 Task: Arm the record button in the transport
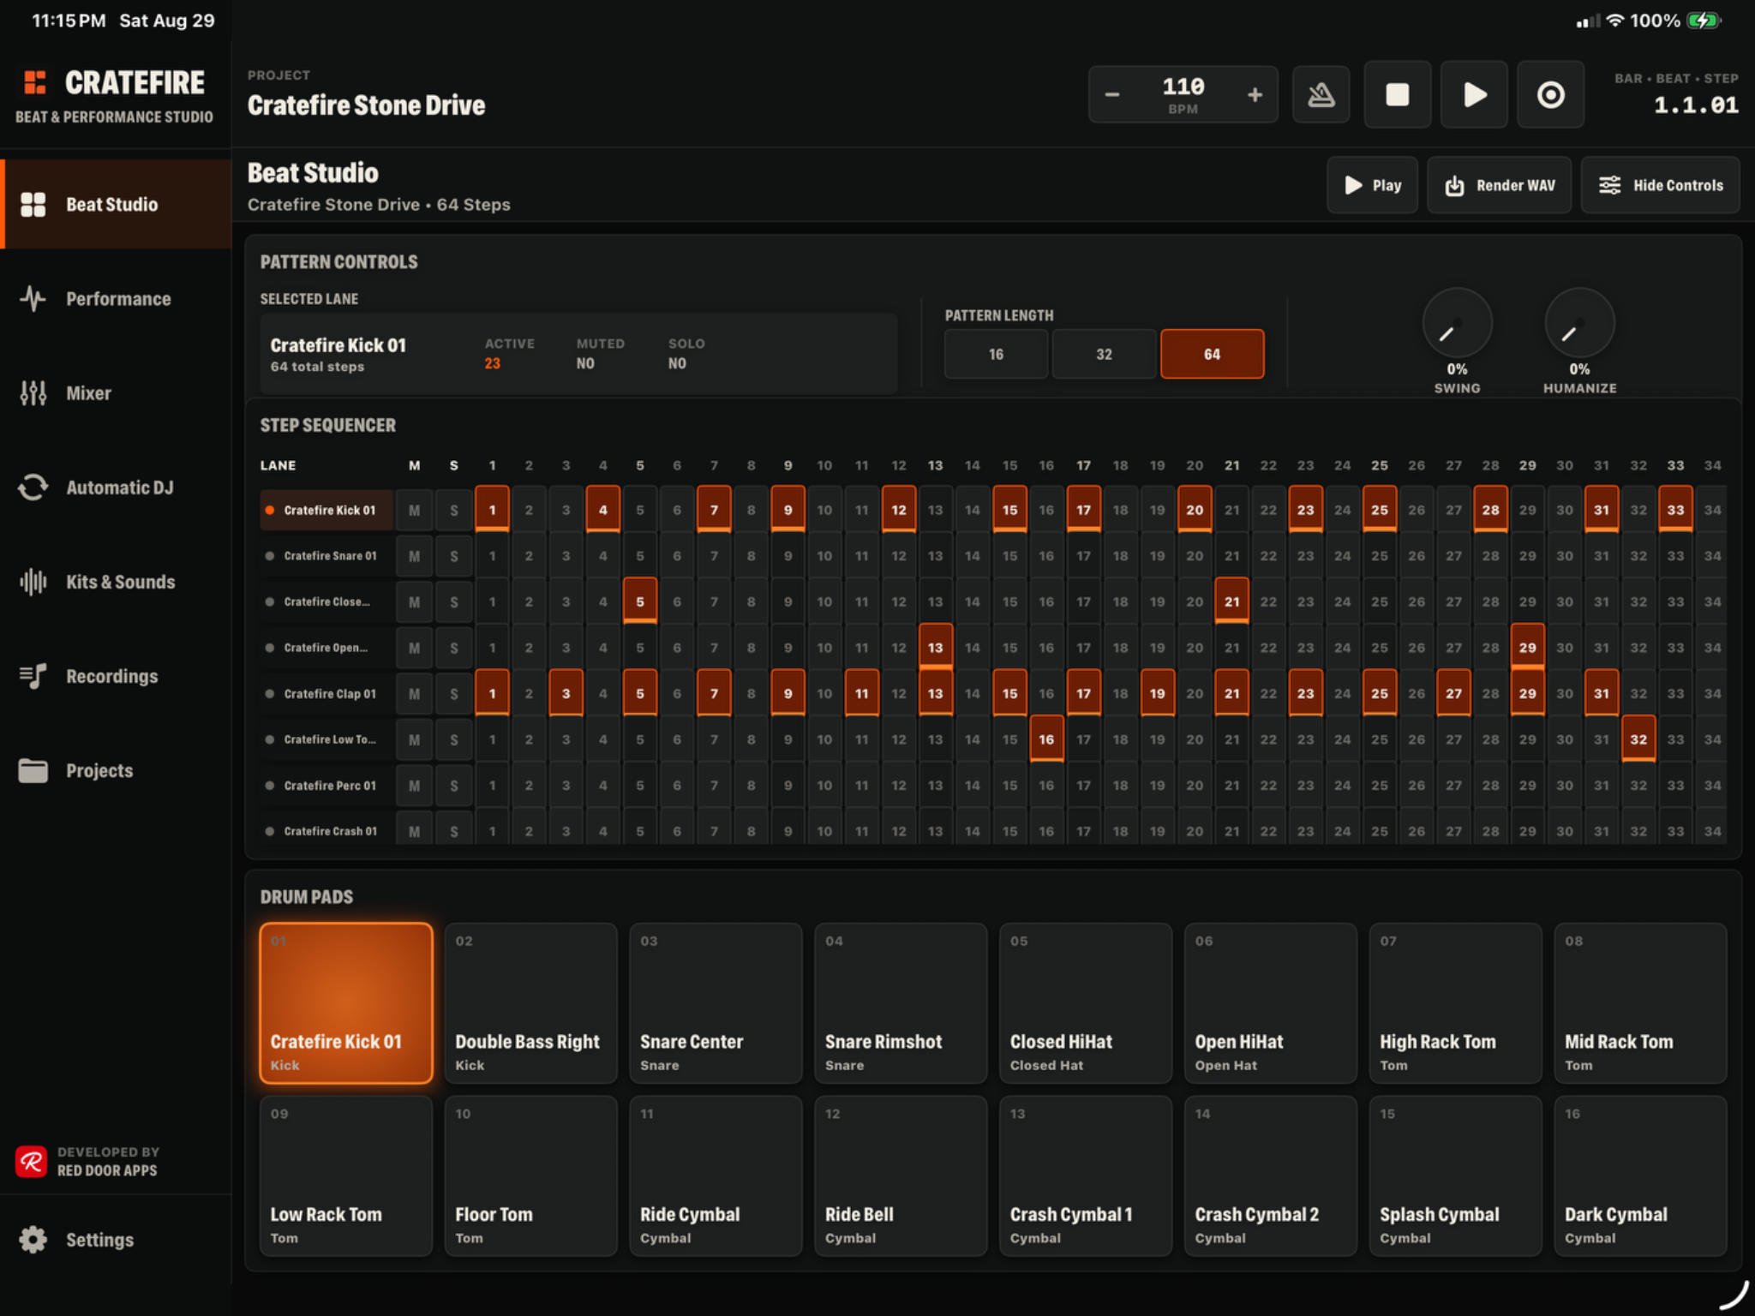(1549, 94)
